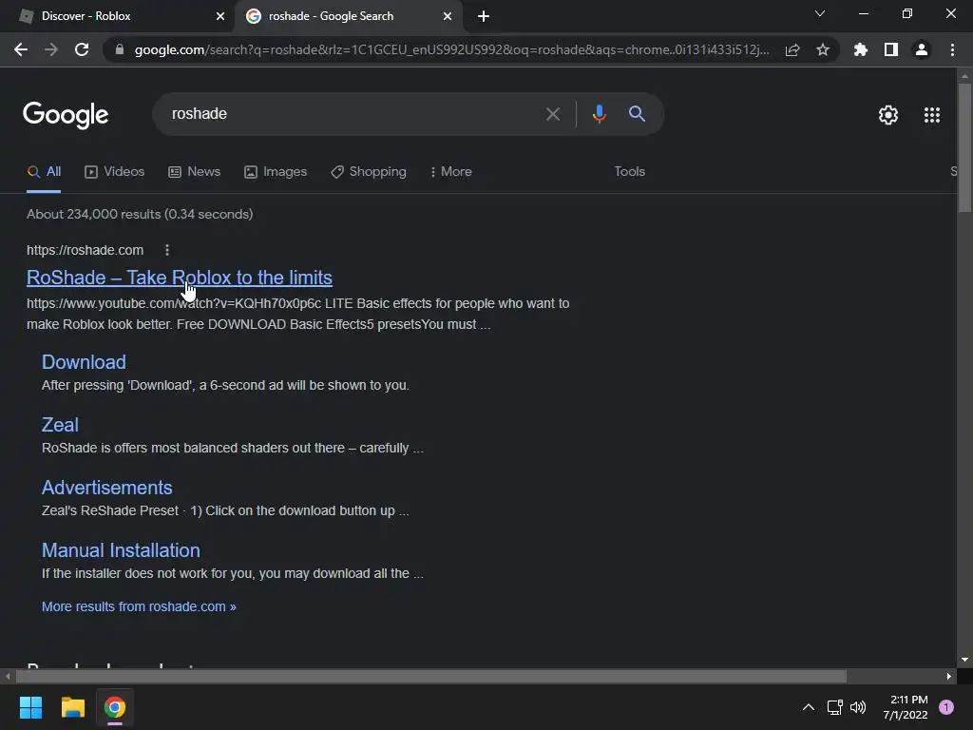
Task: Click the https://roshade.com result URL text
Action: click(x=85, y=250)
